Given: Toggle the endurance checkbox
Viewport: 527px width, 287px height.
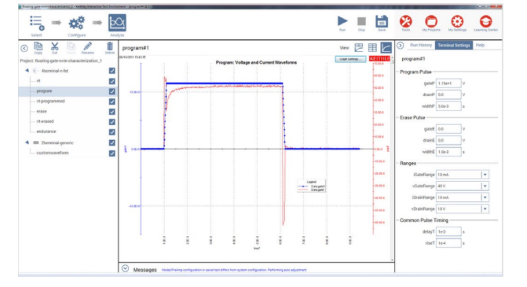Looking at the screenshot, I should click(112, 132).
